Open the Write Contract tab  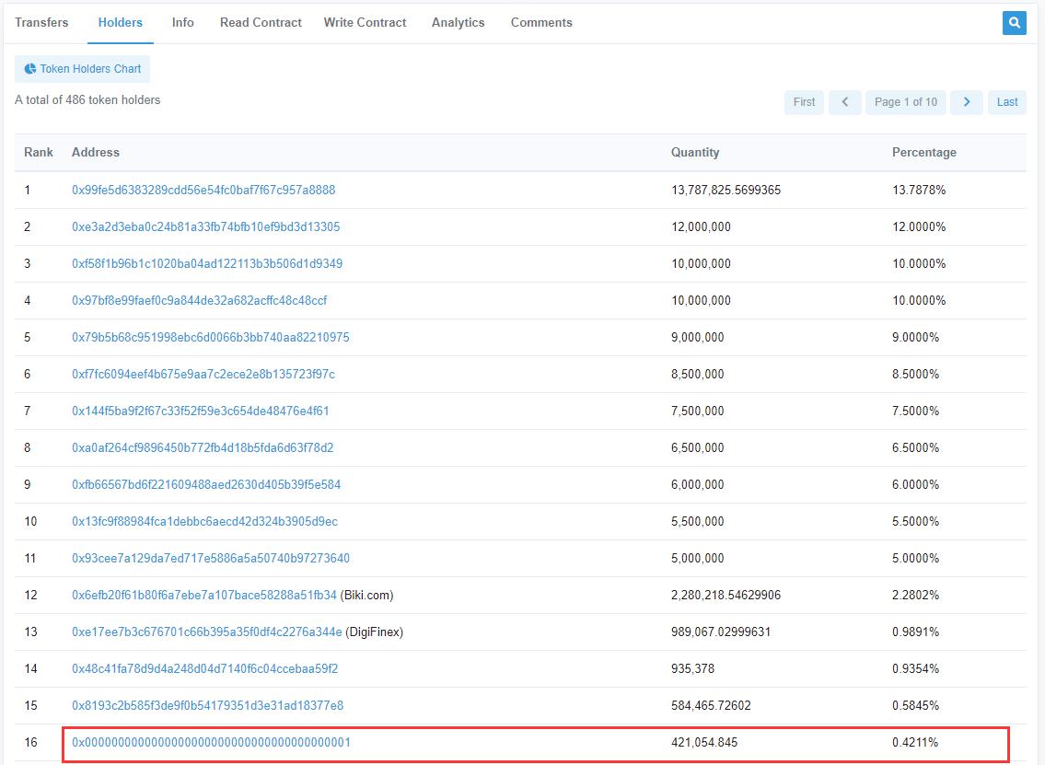365,23
